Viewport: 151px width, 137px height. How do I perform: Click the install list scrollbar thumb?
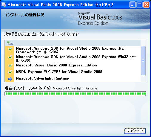(x=143, y=61)
